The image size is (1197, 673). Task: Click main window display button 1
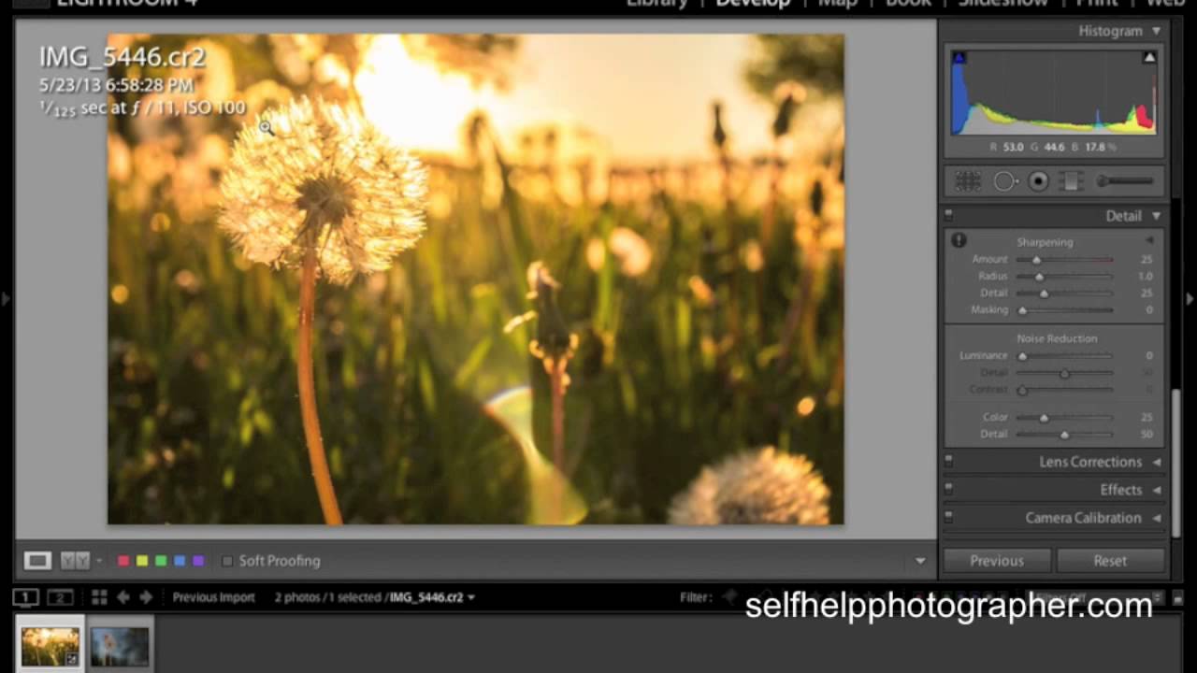tap(26, 597)
